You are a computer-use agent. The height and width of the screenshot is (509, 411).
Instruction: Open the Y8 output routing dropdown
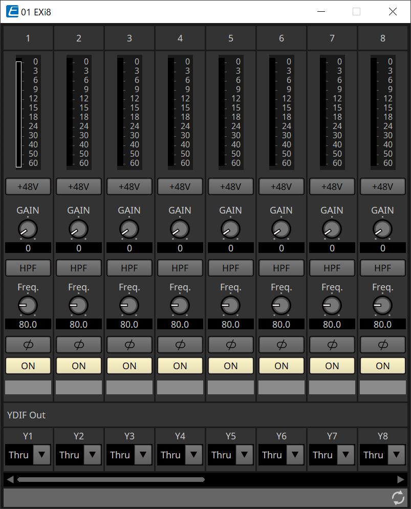point(397,455)
